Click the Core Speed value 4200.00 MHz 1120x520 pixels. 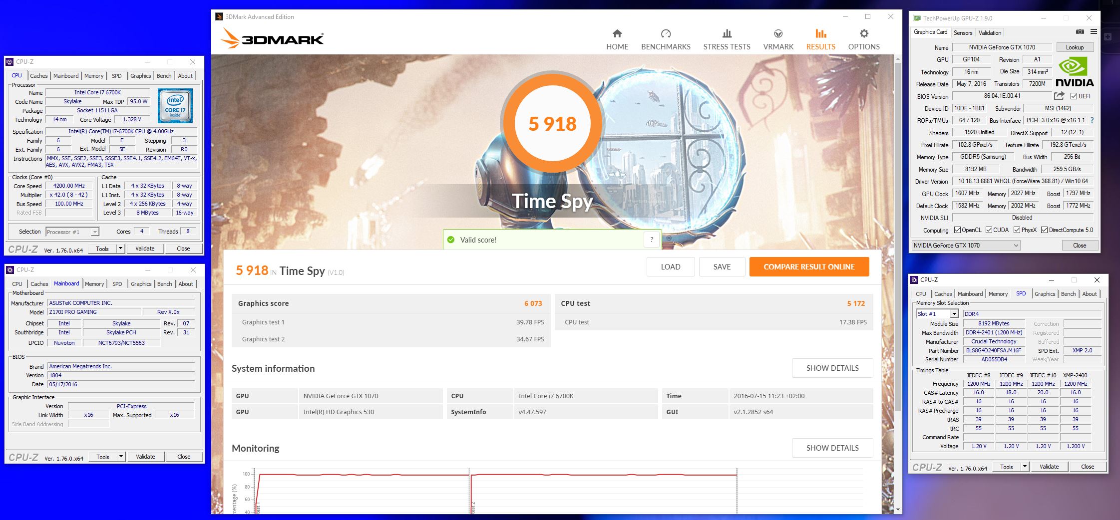click(x=69, y=186)
